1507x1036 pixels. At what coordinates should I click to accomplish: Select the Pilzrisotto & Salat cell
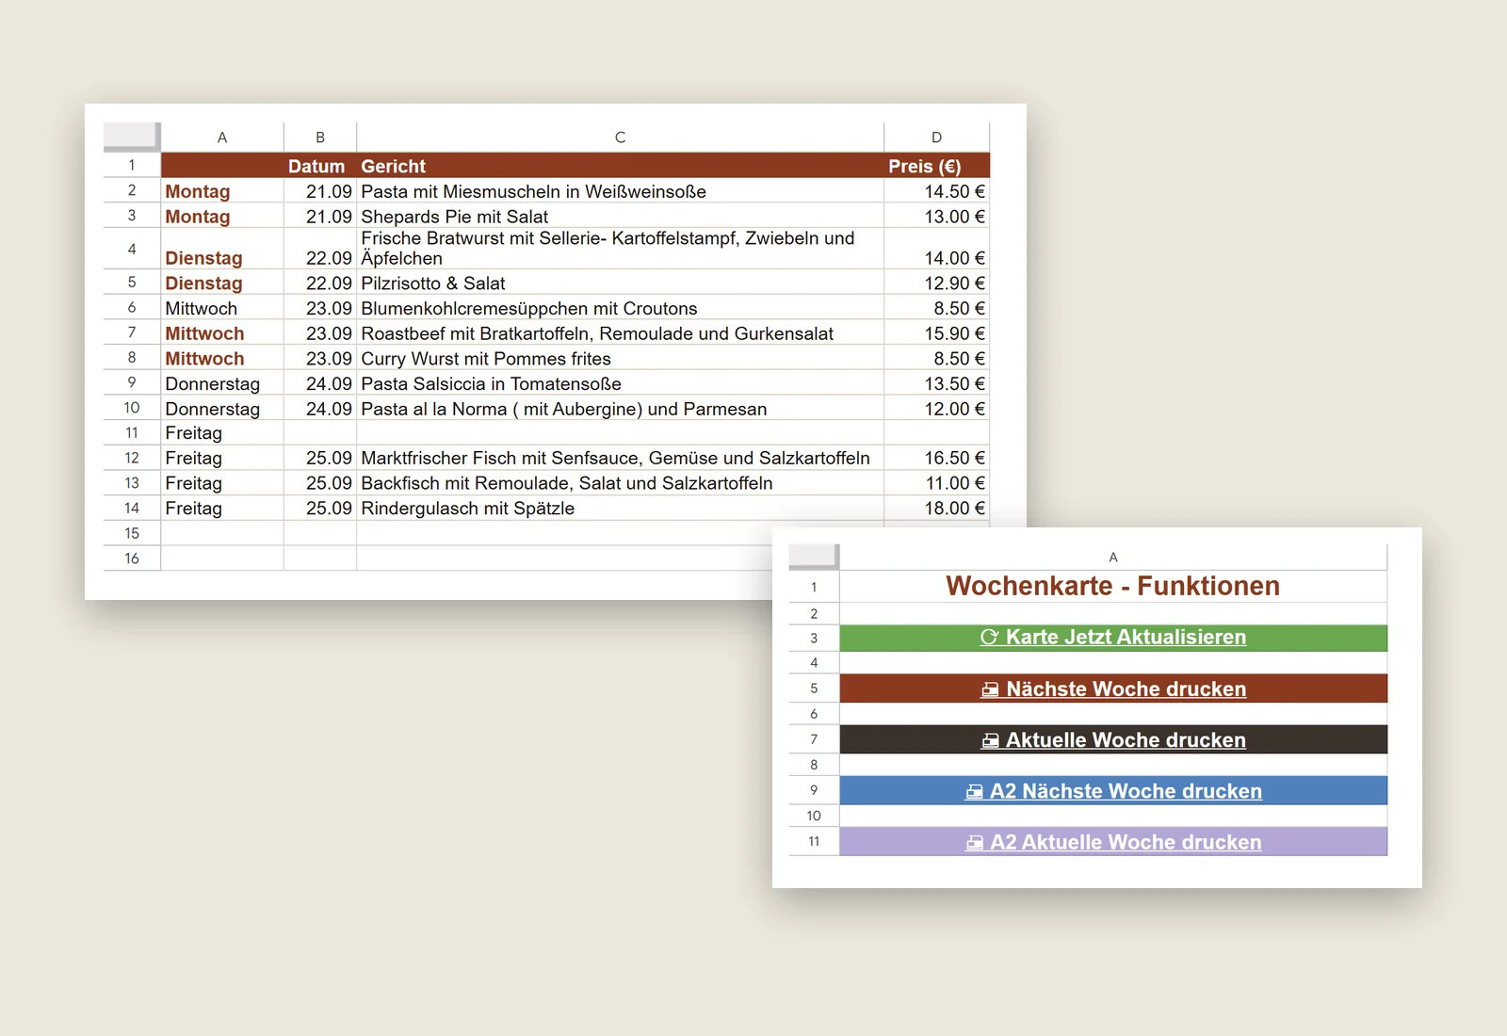(620, 283)
